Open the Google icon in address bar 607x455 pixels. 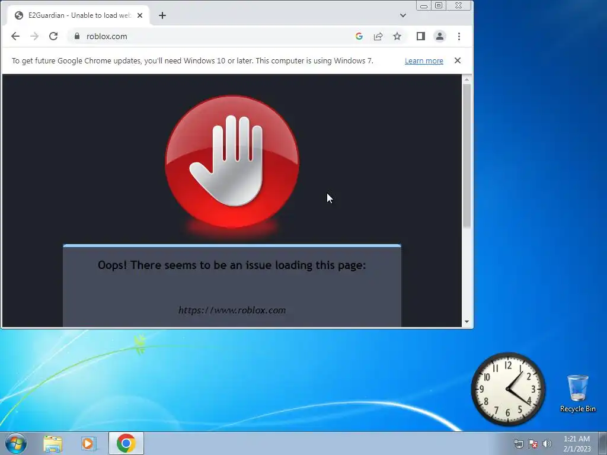click(x=359, y=36)
